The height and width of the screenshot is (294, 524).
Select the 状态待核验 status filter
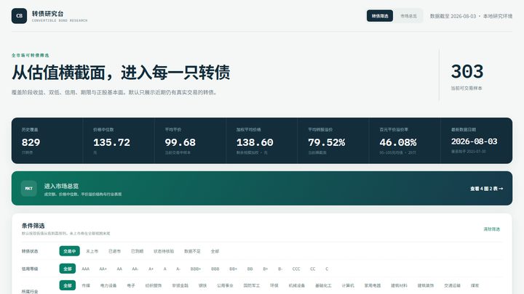[x=164, y=251]
